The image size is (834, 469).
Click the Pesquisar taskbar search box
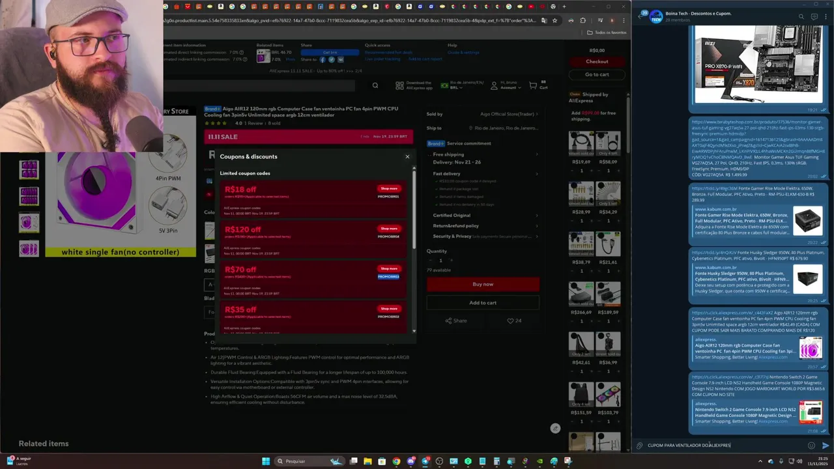point(309,461)
